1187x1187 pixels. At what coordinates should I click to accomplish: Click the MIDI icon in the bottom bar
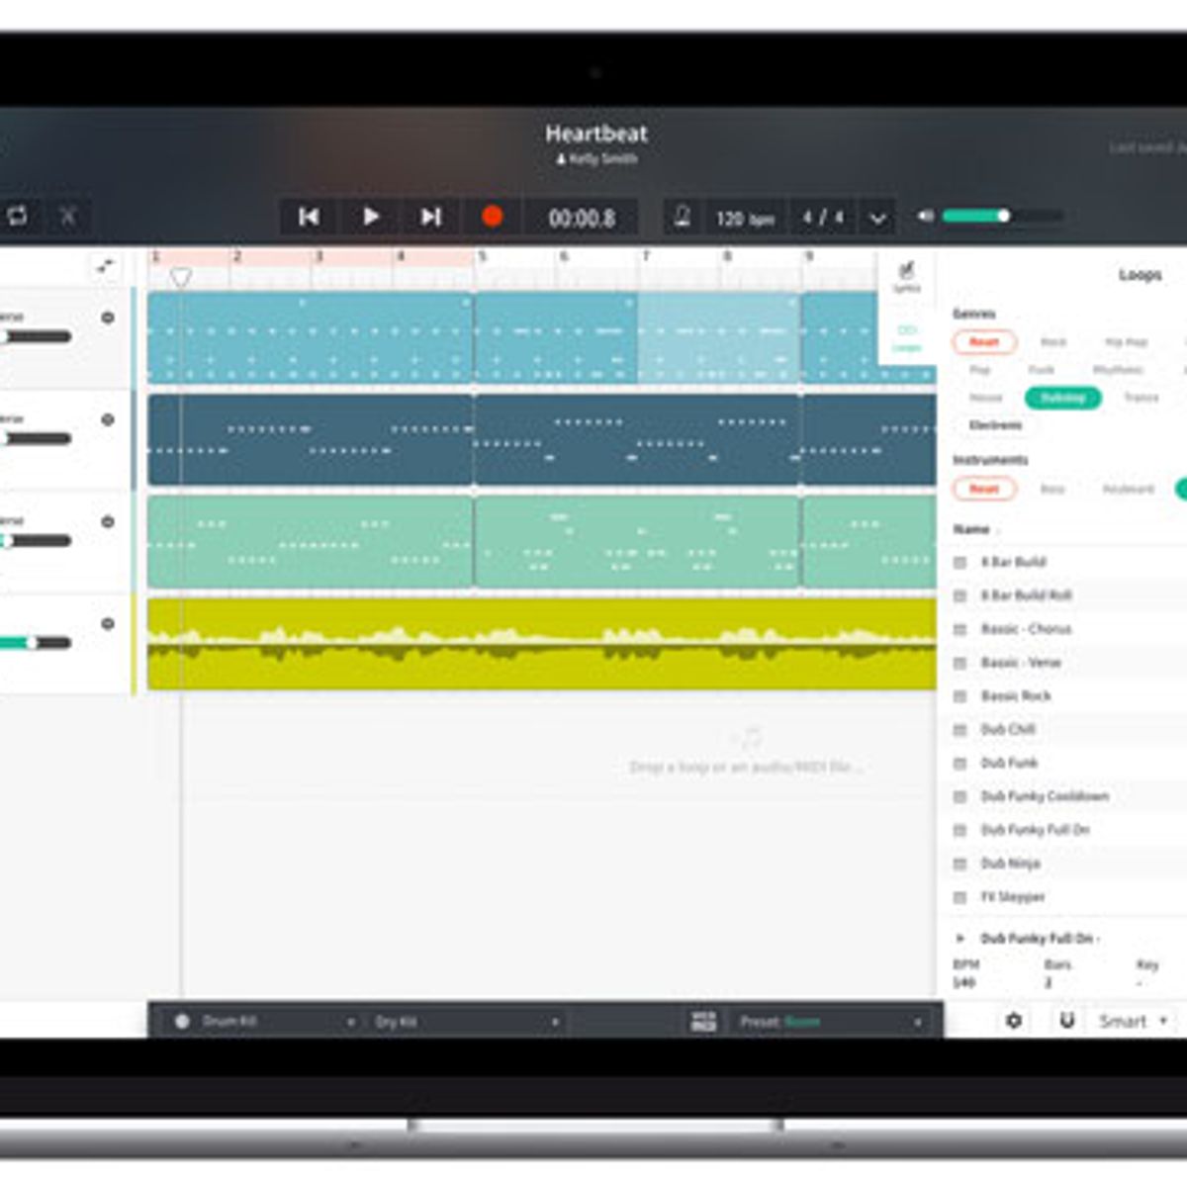pos(703,1022)
